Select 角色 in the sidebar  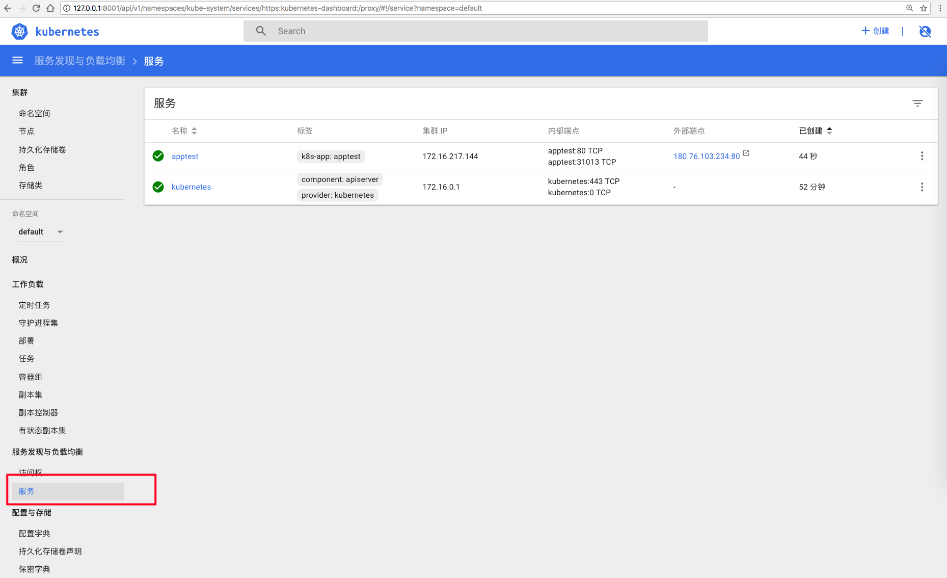click(26, 168)
